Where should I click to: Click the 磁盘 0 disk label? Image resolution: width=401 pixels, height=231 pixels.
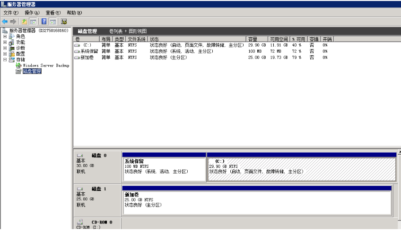[99, 155]
